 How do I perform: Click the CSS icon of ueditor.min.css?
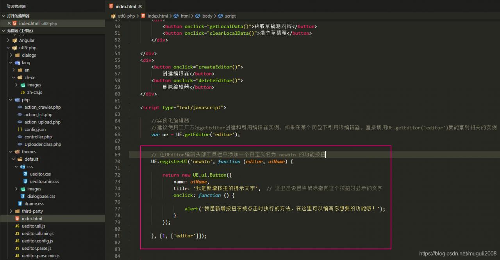(25, 181)
